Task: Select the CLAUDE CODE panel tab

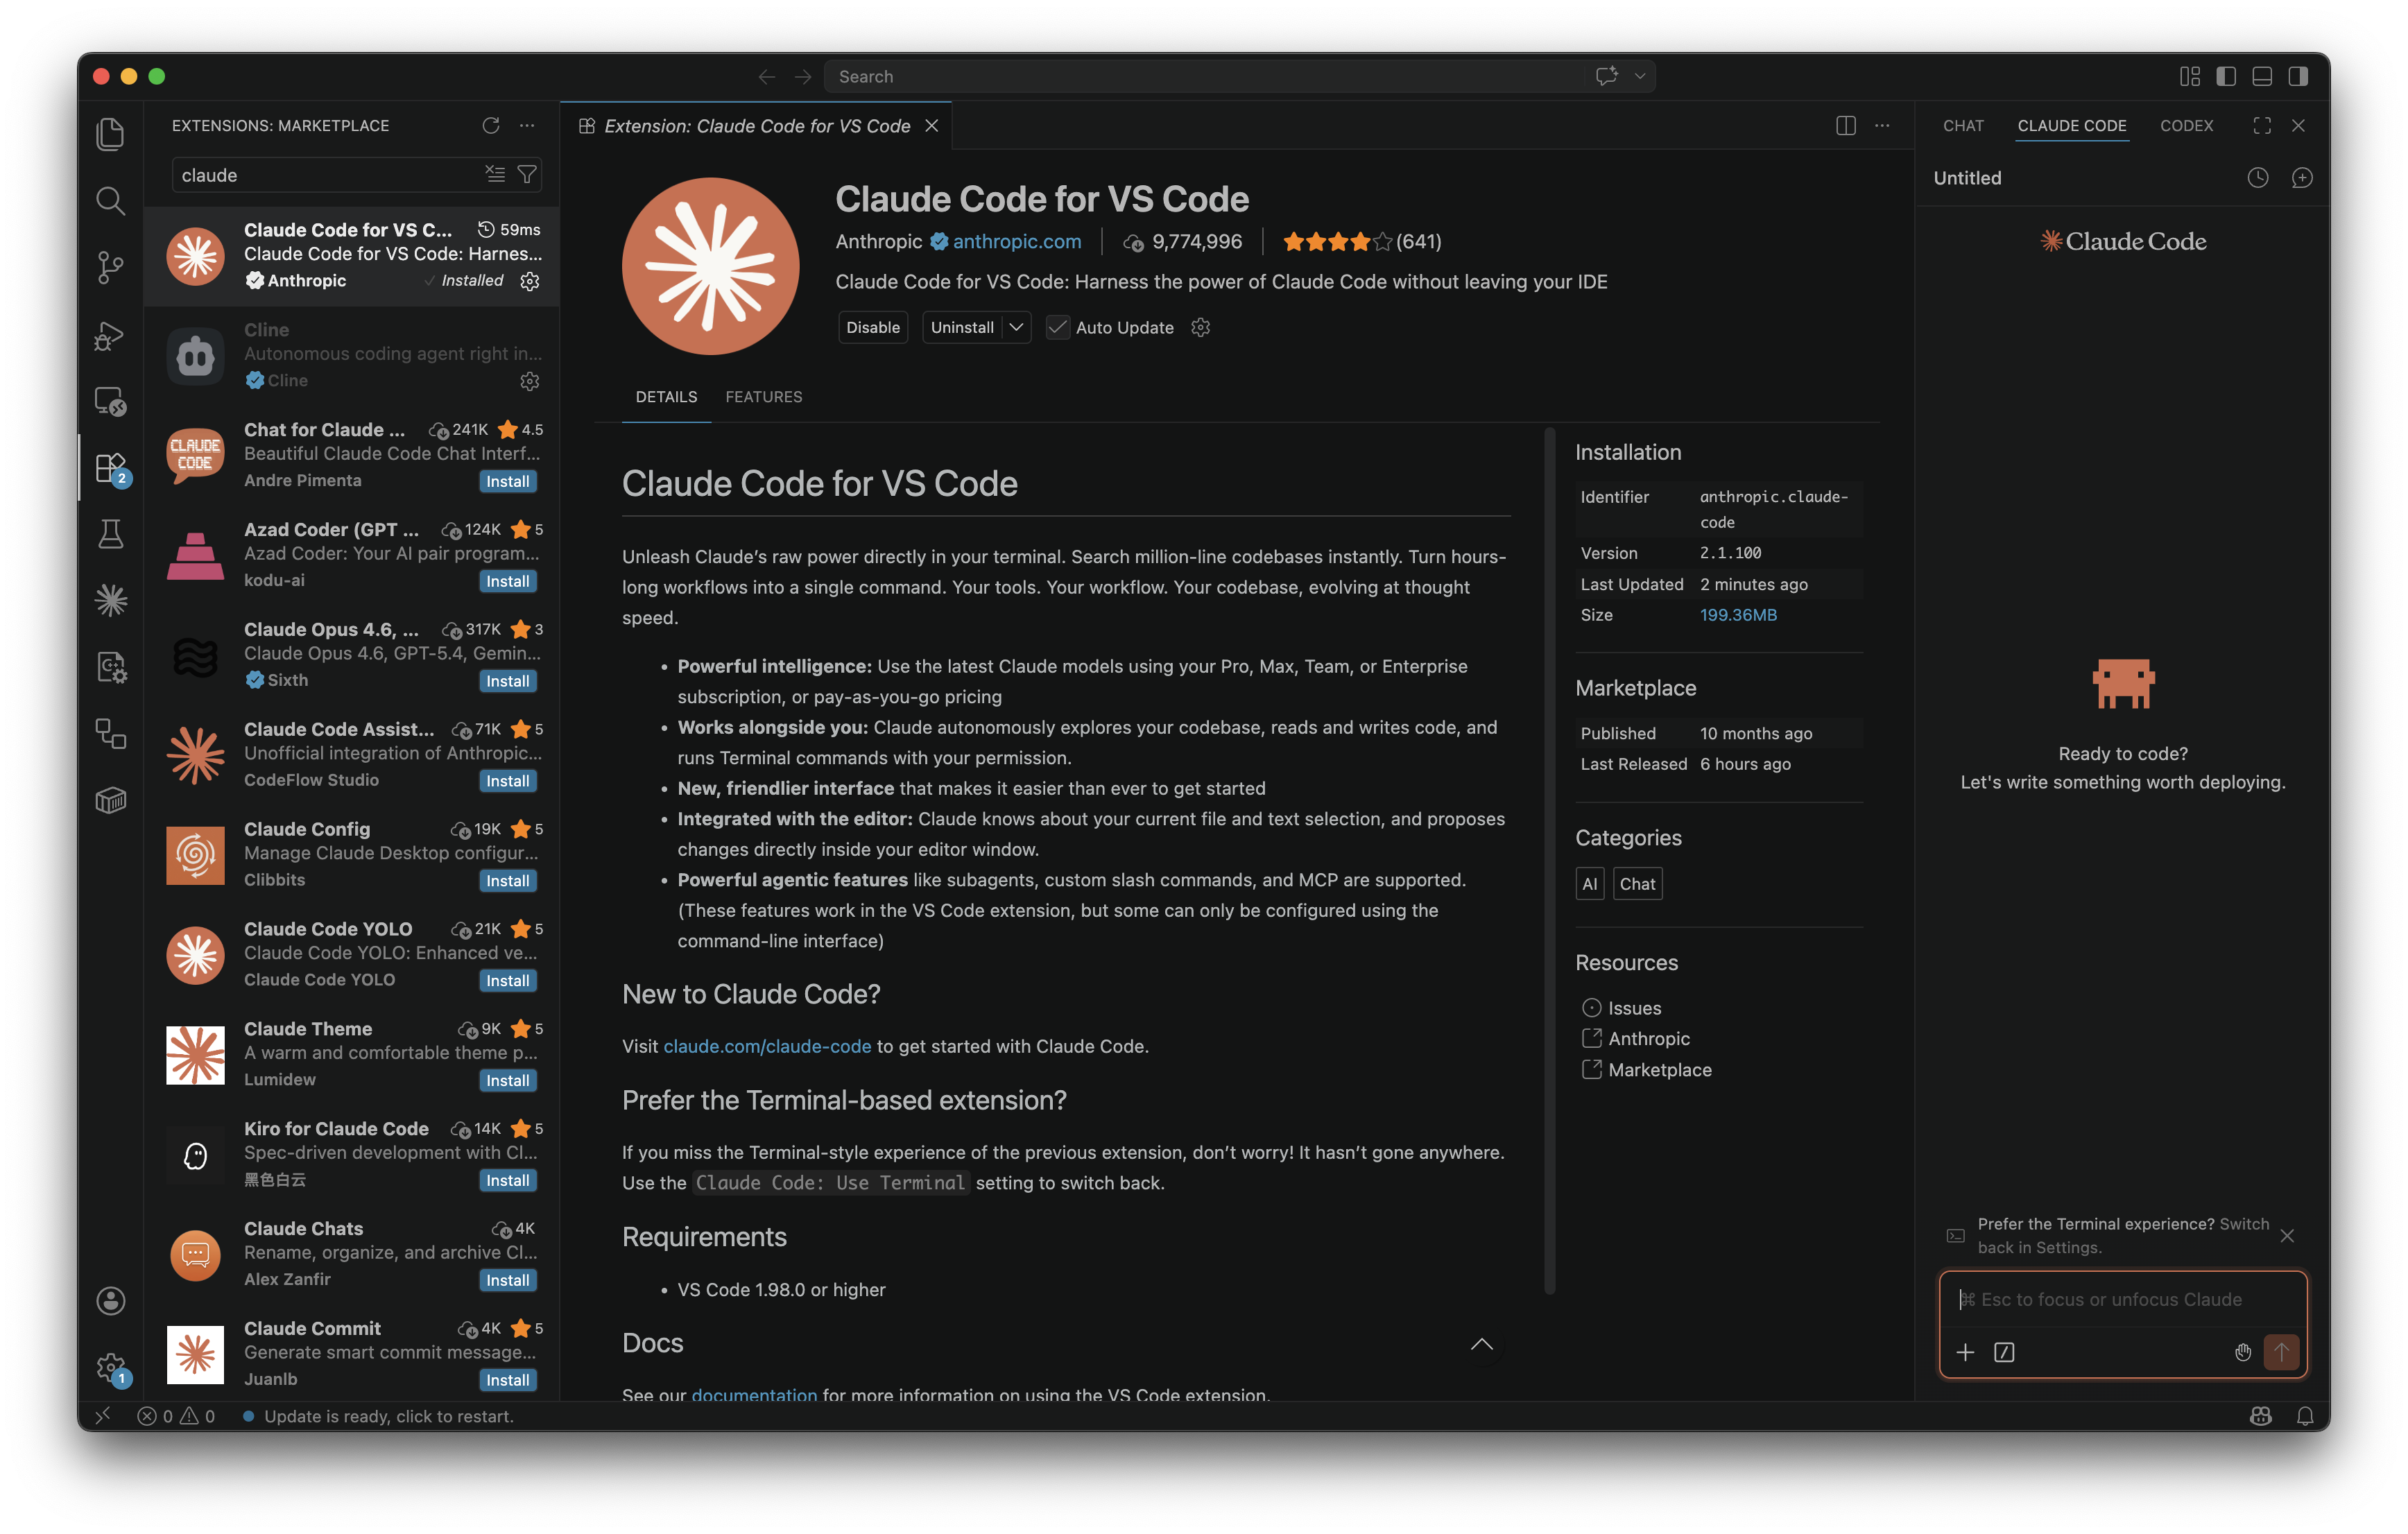Action: point(2072,125)
